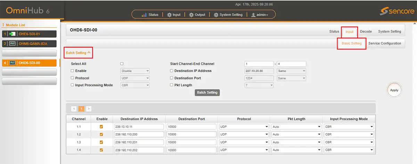Click Destination IP field 239.192.110.202

(x=139, y=150)
